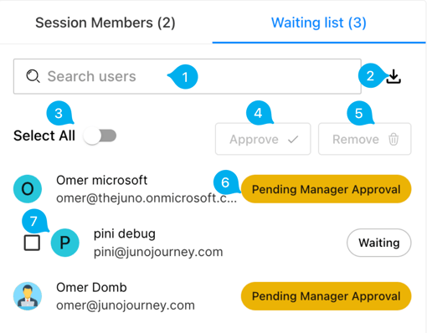This screenshot has height=333, width=432.
Task: Click the Approve button
Action: tap(263, 139)
